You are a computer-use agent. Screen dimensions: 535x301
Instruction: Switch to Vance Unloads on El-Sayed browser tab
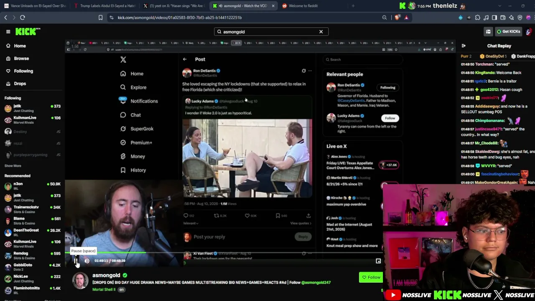click(35, 6)
